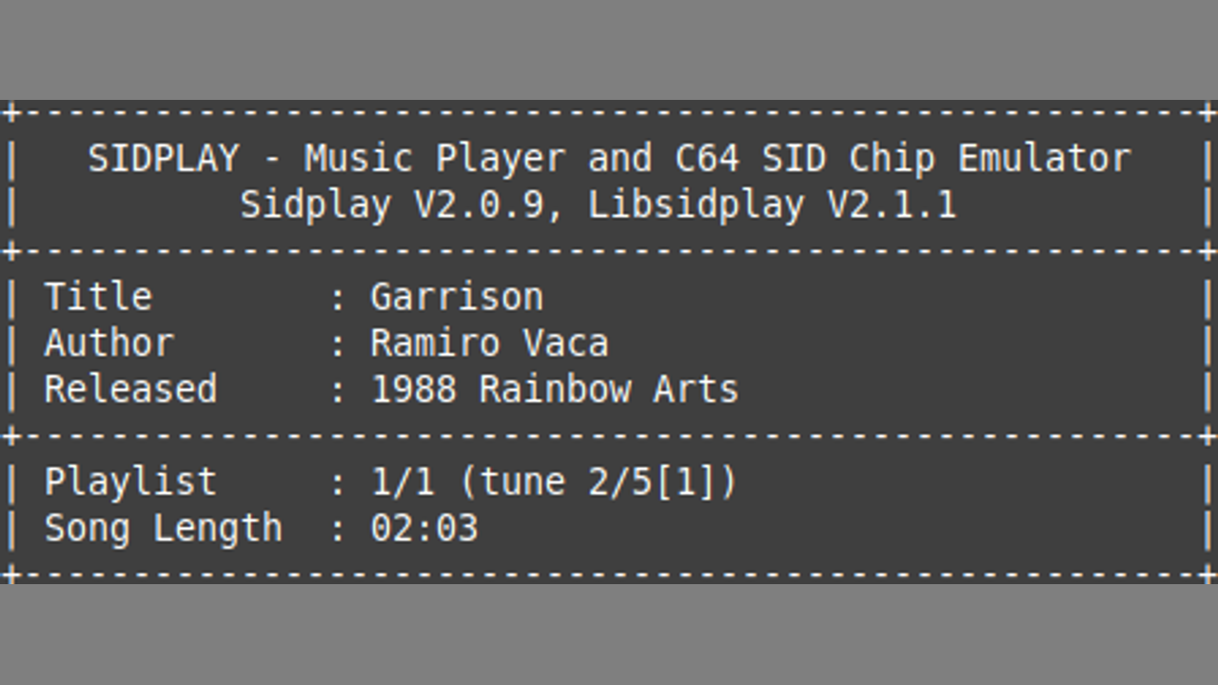Select the publisher name Rainbow Arts
The image size is (1218, 685).
(609, 389)
